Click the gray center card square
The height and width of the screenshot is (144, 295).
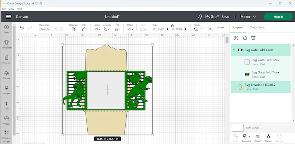click(106, 90)
